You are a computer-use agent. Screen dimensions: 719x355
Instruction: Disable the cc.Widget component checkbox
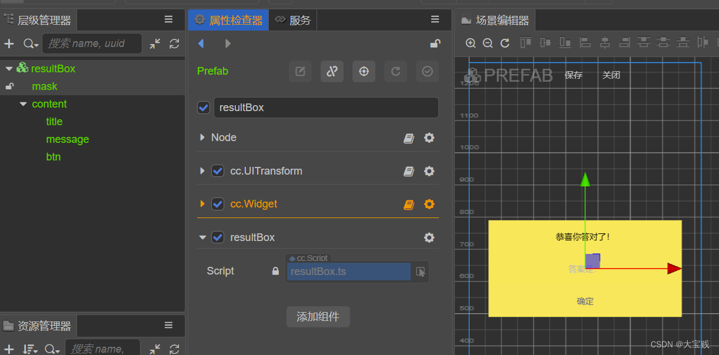(x=218, y=204)
